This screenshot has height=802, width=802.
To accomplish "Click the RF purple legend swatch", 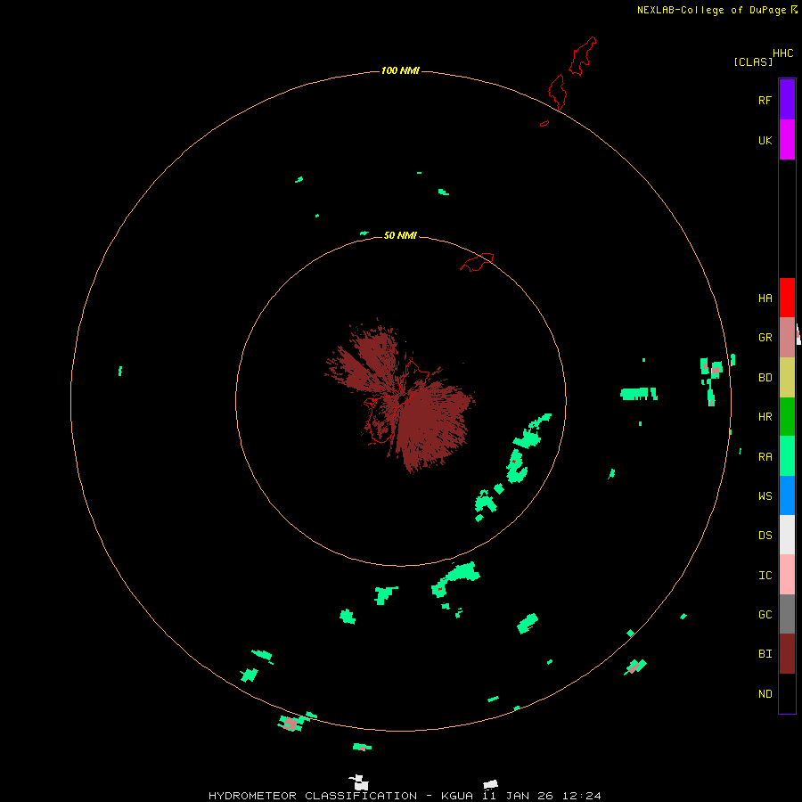I will click(787, 100).
